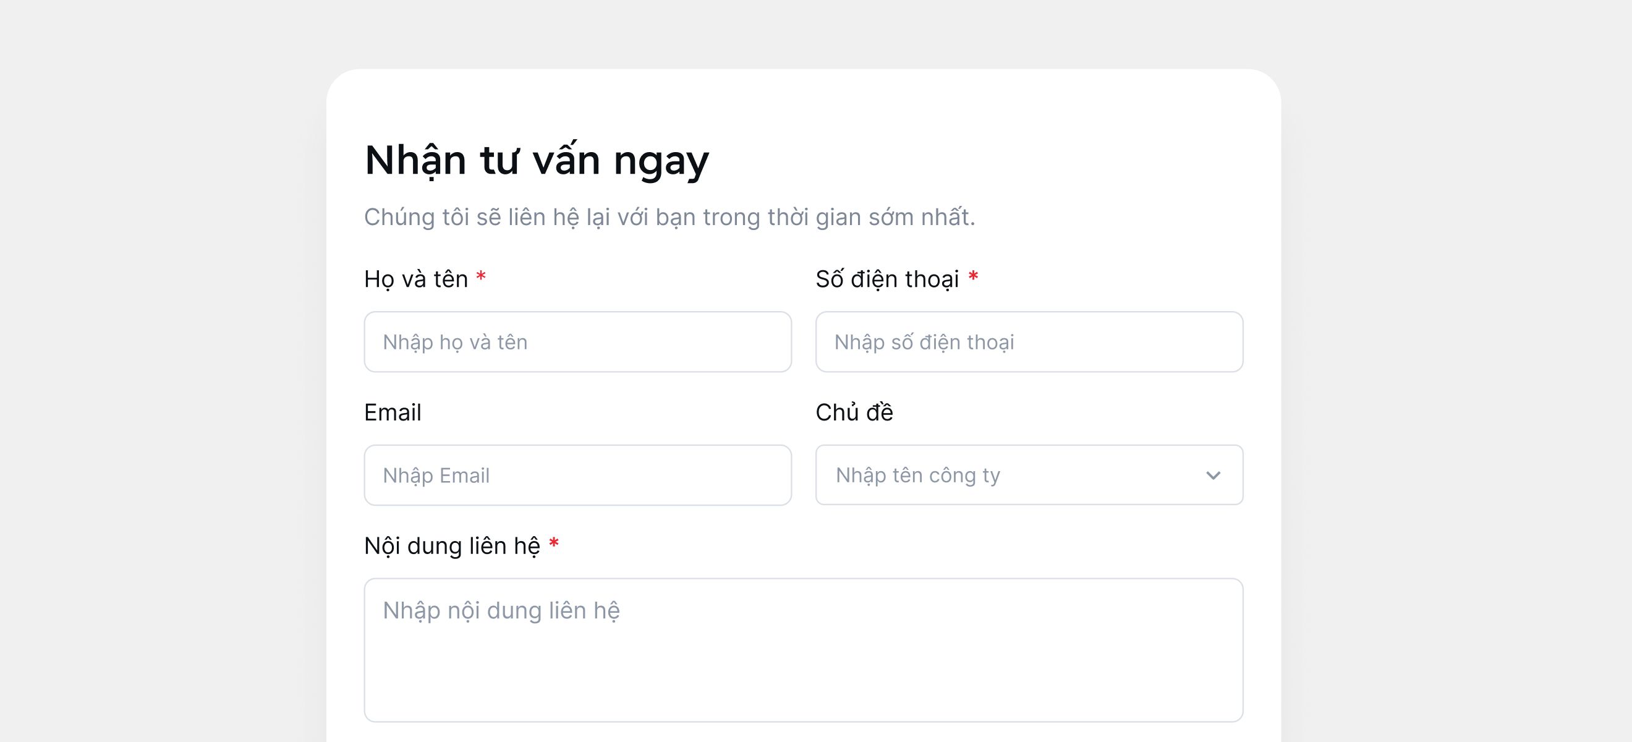
Task: Click the border of the Email input box
Action: point(577,446)
